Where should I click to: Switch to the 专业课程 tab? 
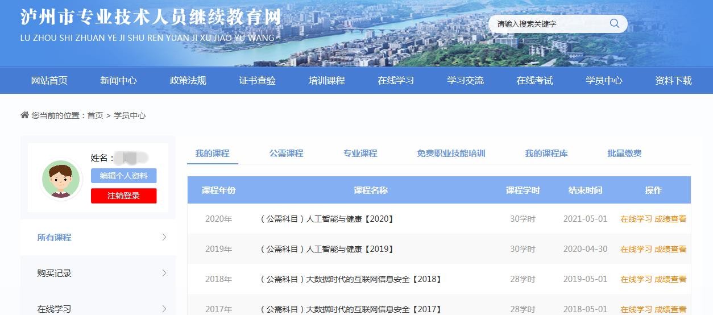click(360, 153)
